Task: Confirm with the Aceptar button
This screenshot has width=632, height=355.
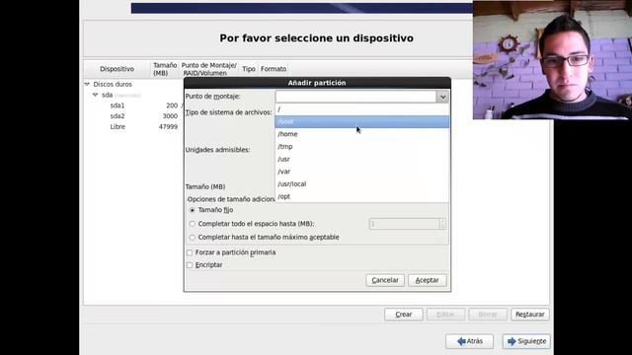Action: [x=428, y=280]
